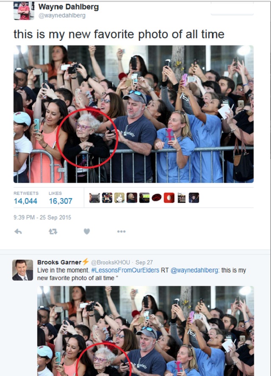Click the blonde cartoon liker avatar
The width and height of the screenshot is (271, 376).
(x=119, y=198)
